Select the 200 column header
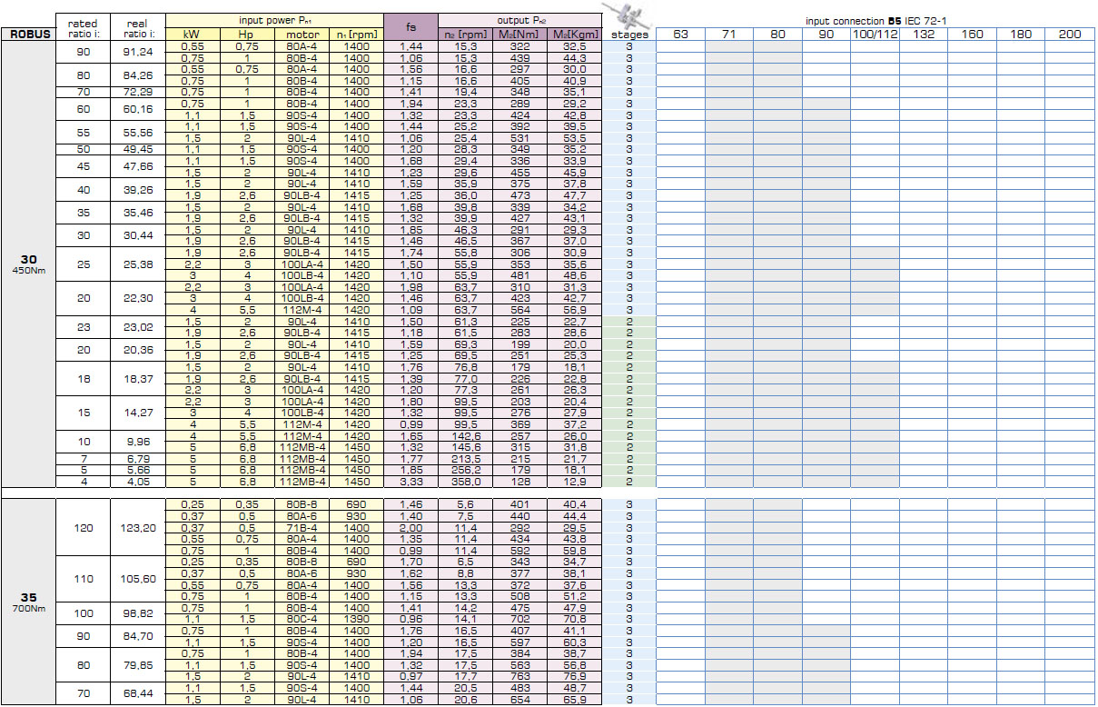1098x707 pixels. (x=1070, y=35)
